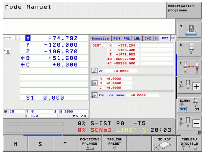Click the S 2500 spindle speed field

click(x=74, y=112)
